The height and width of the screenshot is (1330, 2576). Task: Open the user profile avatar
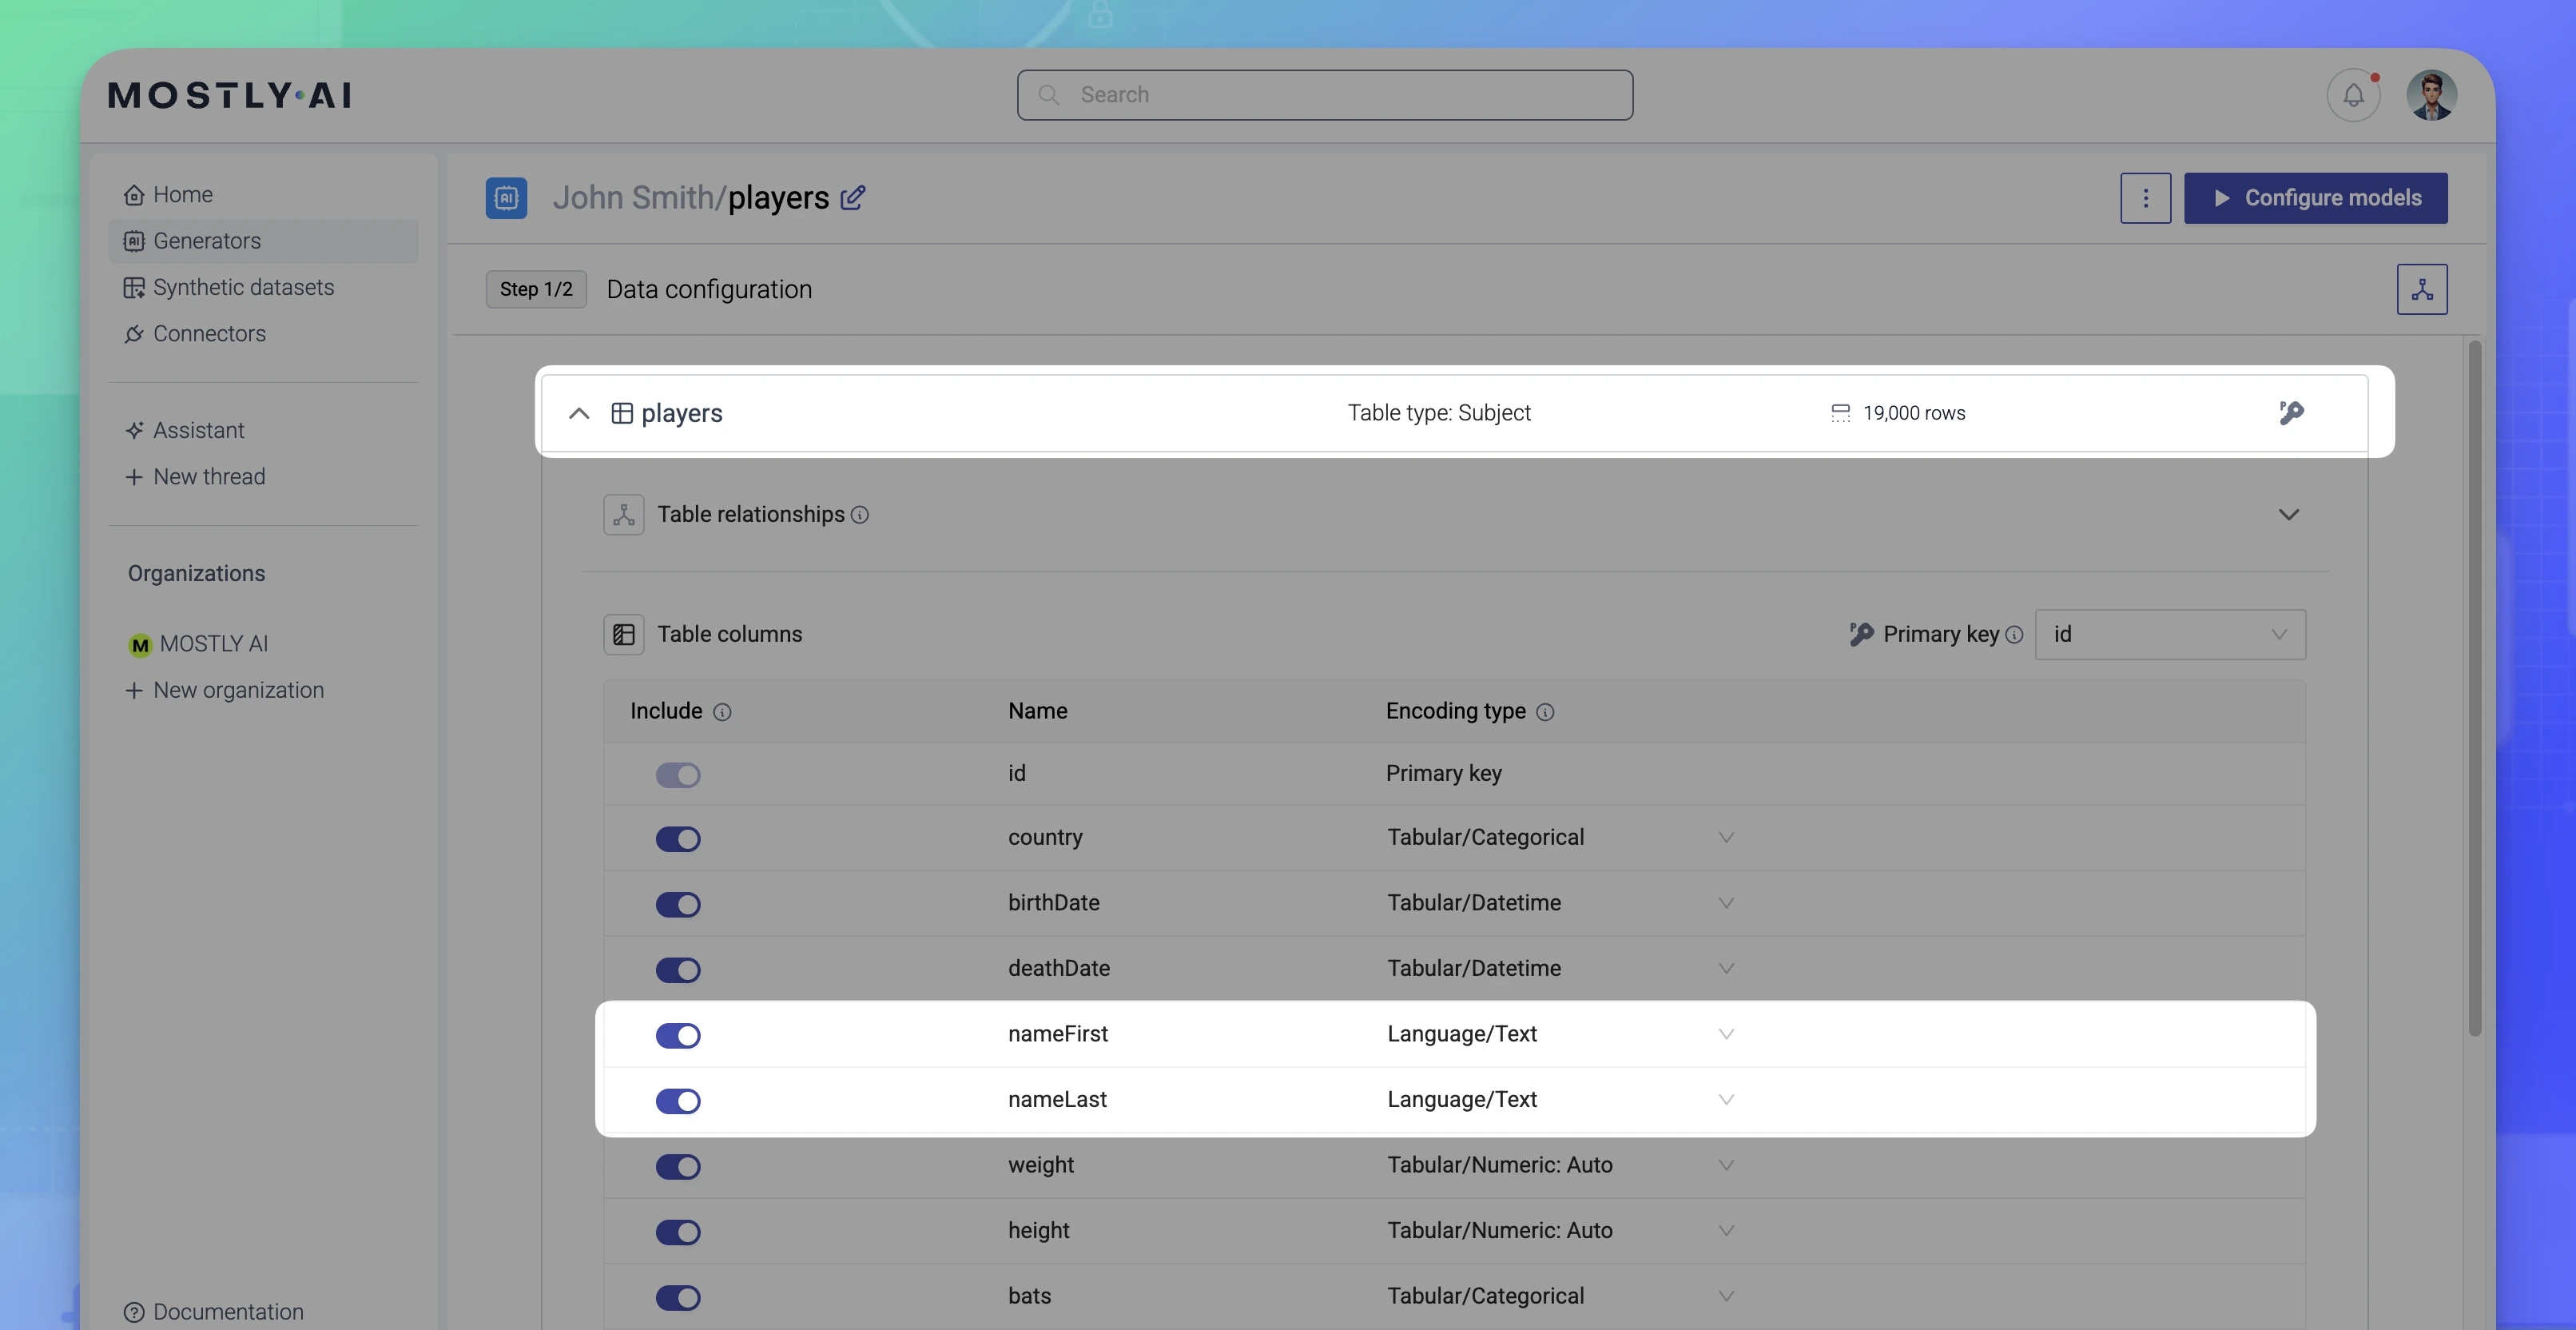click(x=2431, y=95)
